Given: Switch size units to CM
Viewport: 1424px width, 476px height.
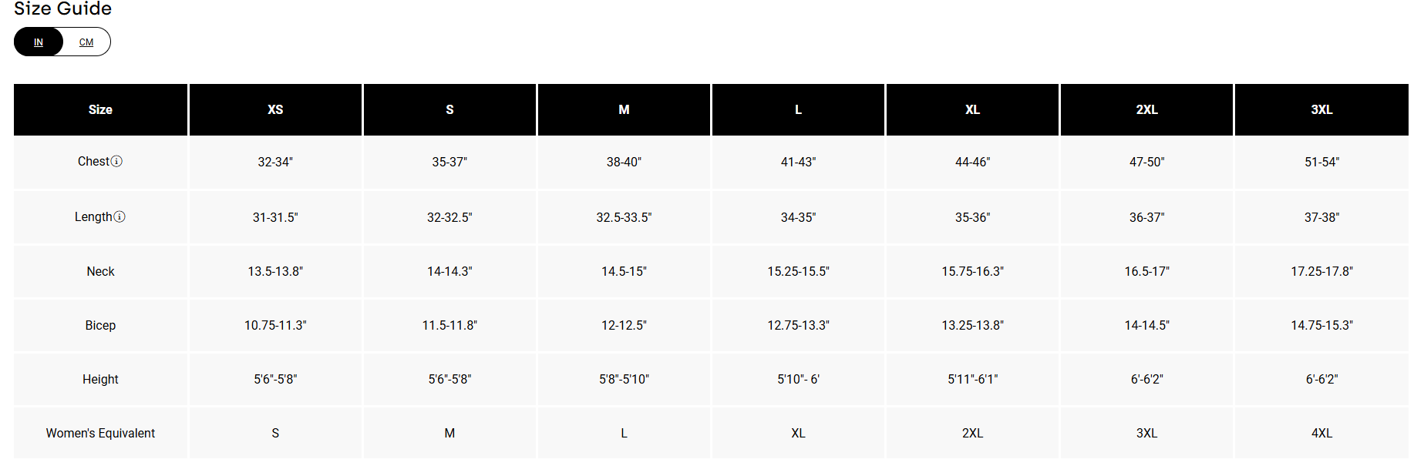Looking at the screenshot, I should pos(86,42).
